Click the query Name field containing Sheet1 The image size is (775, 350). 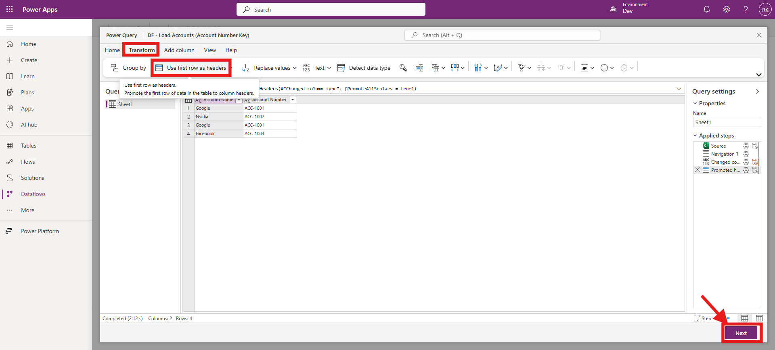click(727, 122)
